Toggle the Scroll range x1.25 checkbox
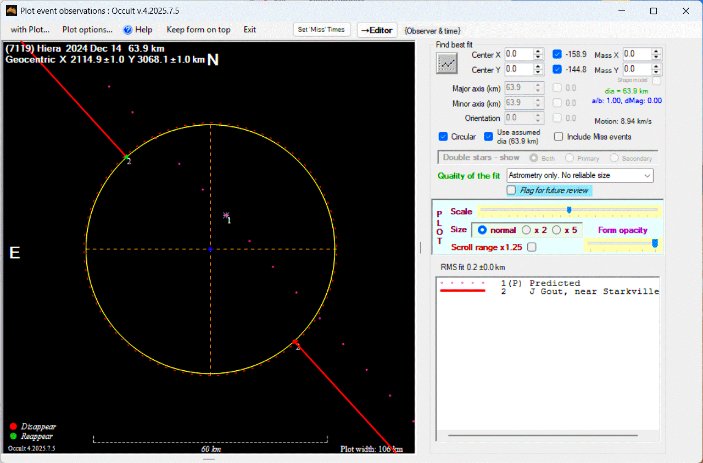 pos(532,247)
